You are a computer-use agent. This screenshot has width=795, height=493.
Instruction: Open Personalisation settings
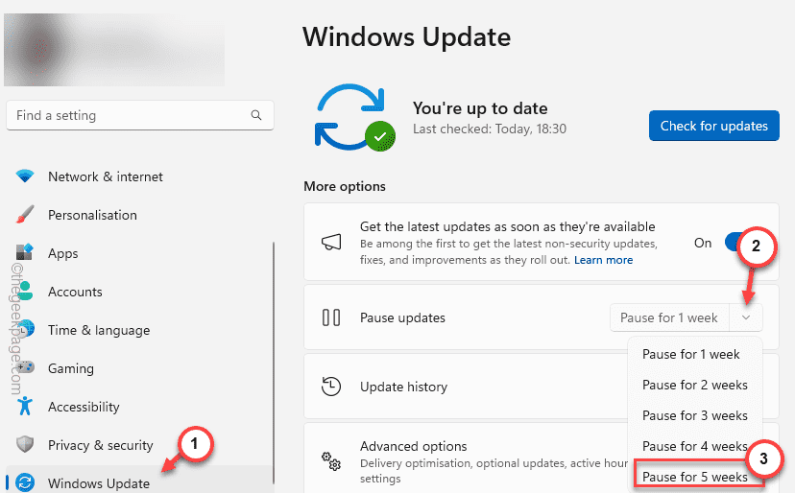pos(139,215)
